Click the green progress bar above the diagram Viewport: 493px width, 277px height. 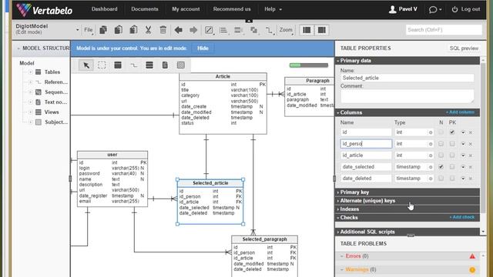pyautogui.click(x=309, y=65)
